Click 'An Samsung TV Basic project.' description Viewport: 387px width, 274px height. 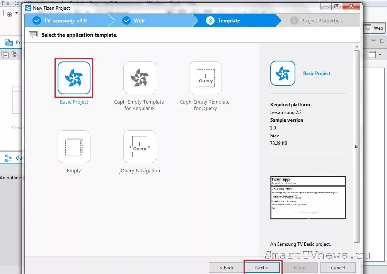tap(301, 244)
